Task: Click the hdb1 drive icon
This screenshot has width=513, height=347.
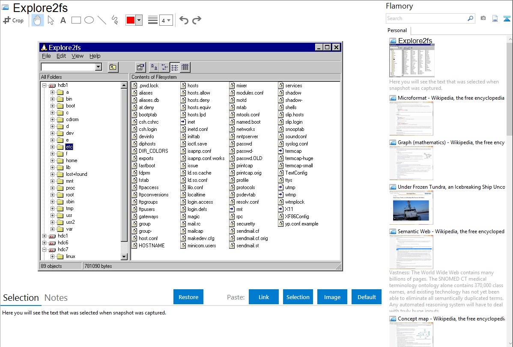Action: (52, 86)
